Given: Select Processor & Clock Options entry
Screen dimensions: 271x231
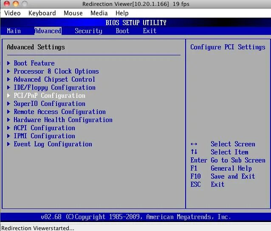Looking at the screenshot, I should [x=56, y=71].
